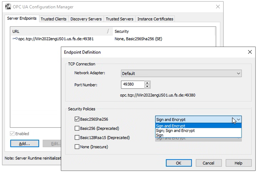This screenshot has height=173, width=258.
Task: Close the OPC UA Configuration Manager window
Action: [218, 7]
